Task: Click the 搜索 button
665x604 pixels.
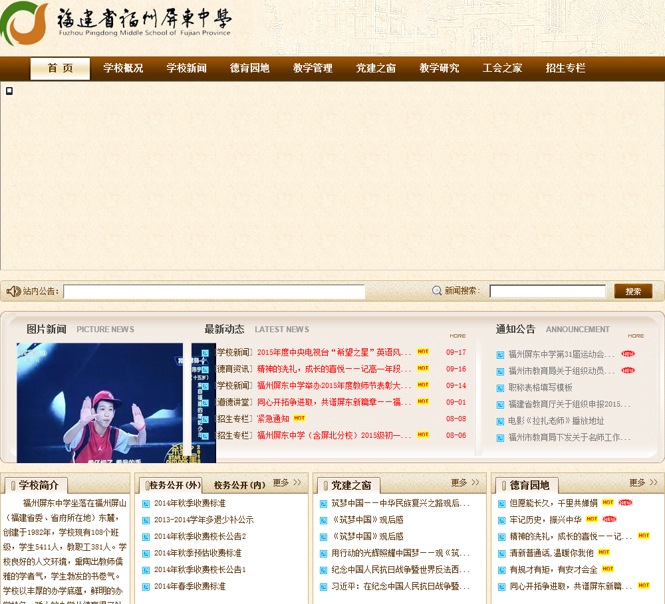Action: pyautogui.click(x=633, y=291)
